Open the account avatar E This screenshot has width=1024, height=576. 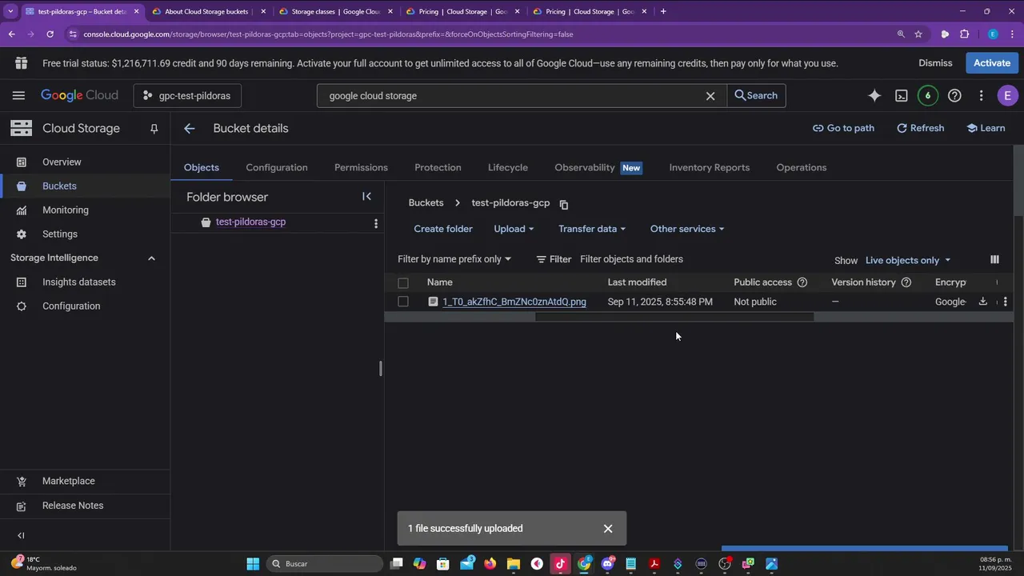(1007, 95)
